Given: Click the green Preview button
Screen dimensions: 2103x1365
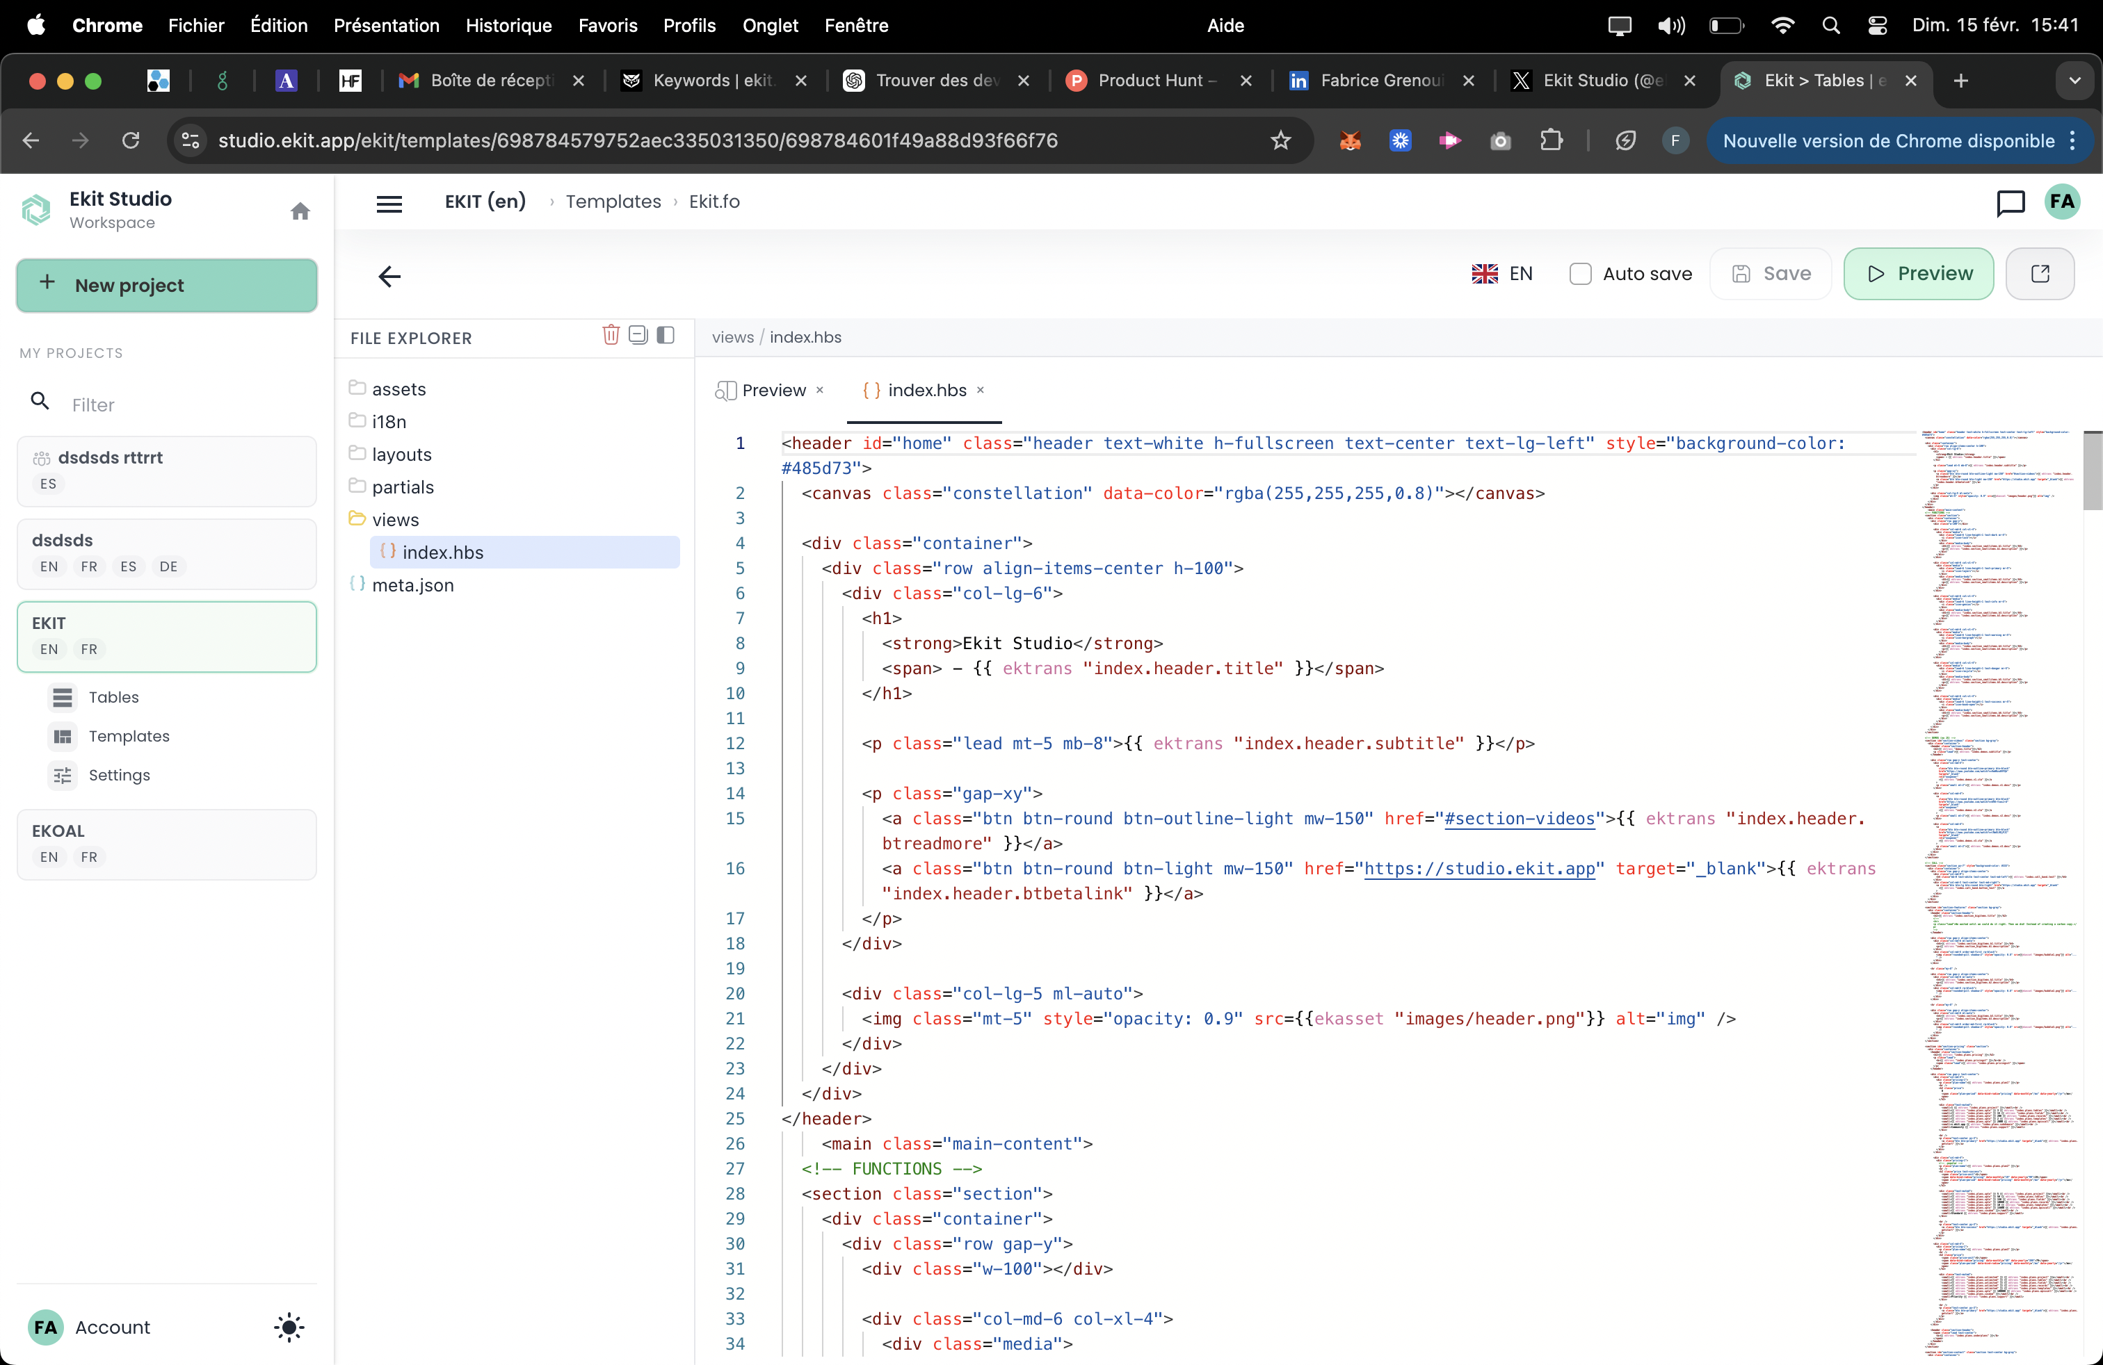Looking at the screenshot, I should (1918, 274).
